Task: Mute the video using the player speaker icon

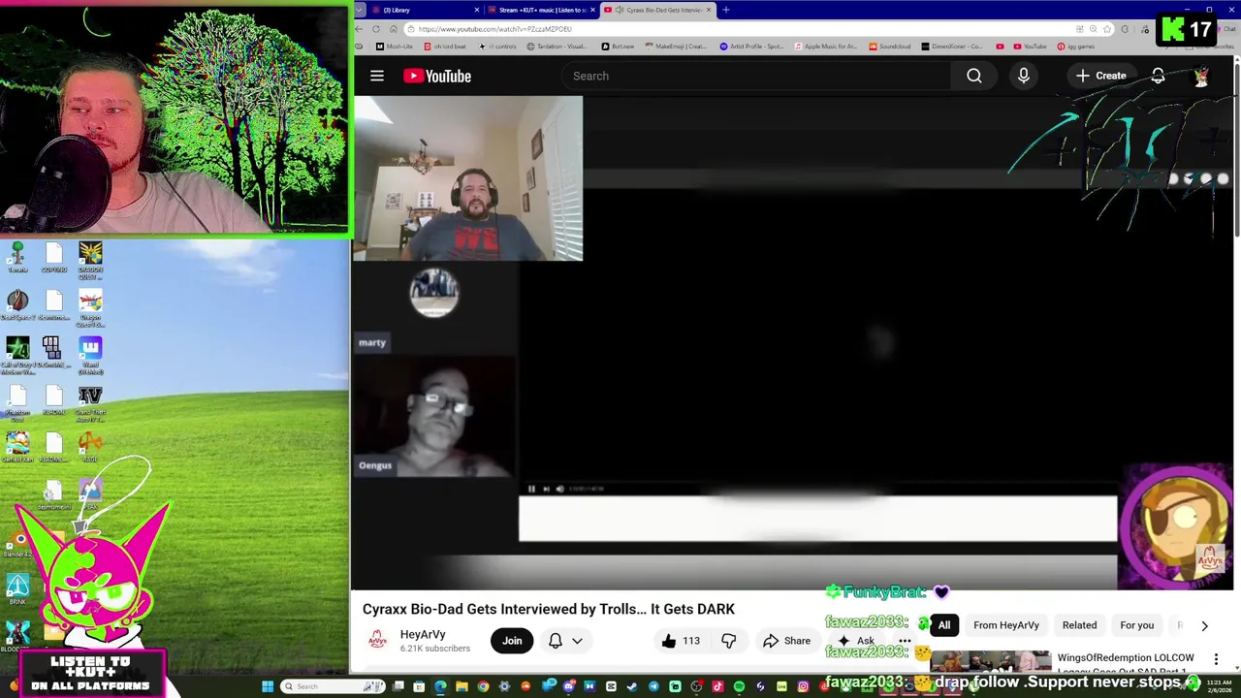Action: (559, 489)
